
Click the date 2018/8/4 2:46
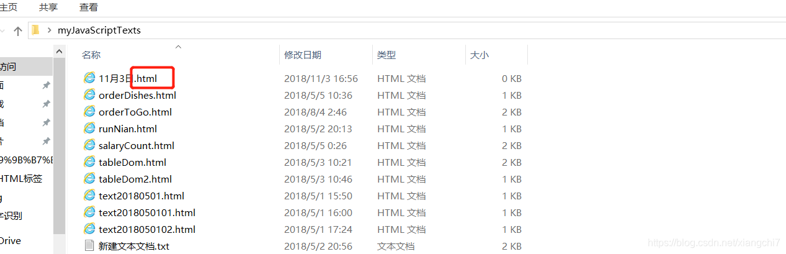315,112
